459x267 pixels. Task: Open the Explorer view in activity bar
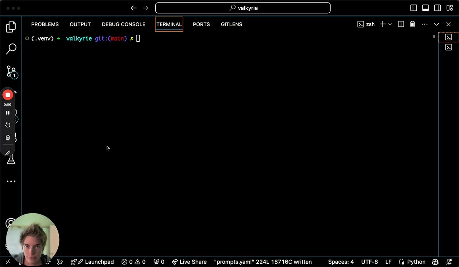tap(11, 27)
